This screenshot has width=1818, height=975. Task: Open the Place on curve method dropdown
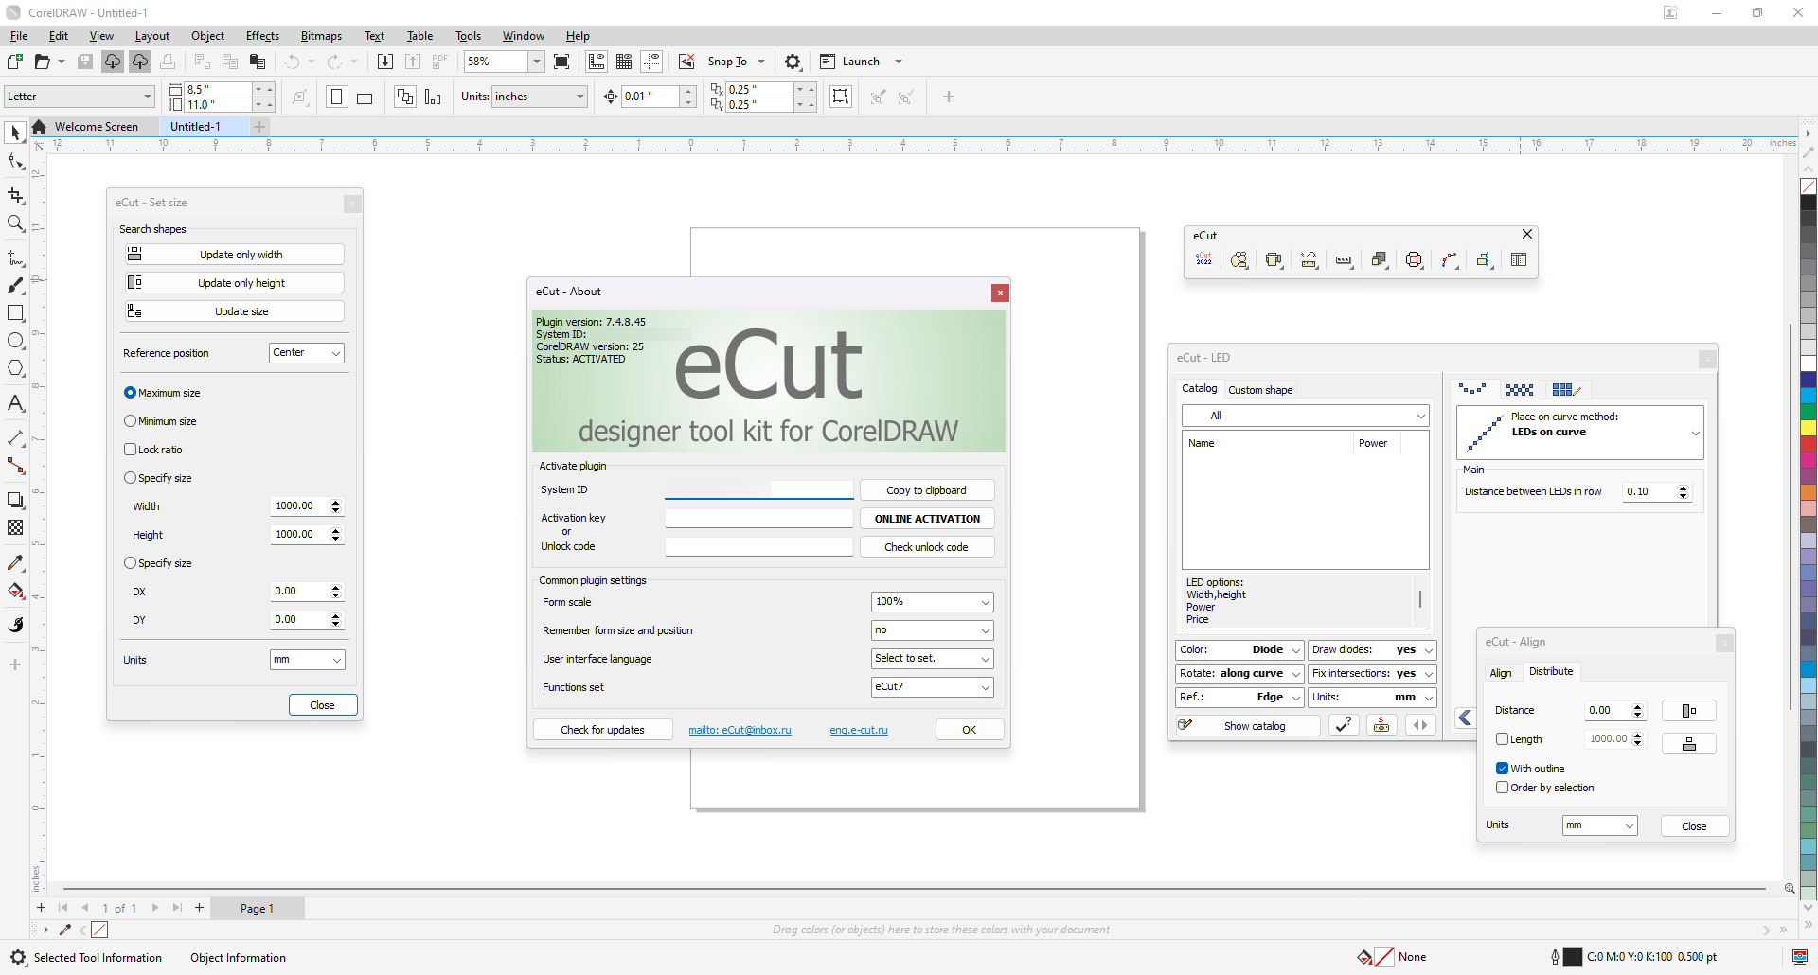[x=1579, y=432]
